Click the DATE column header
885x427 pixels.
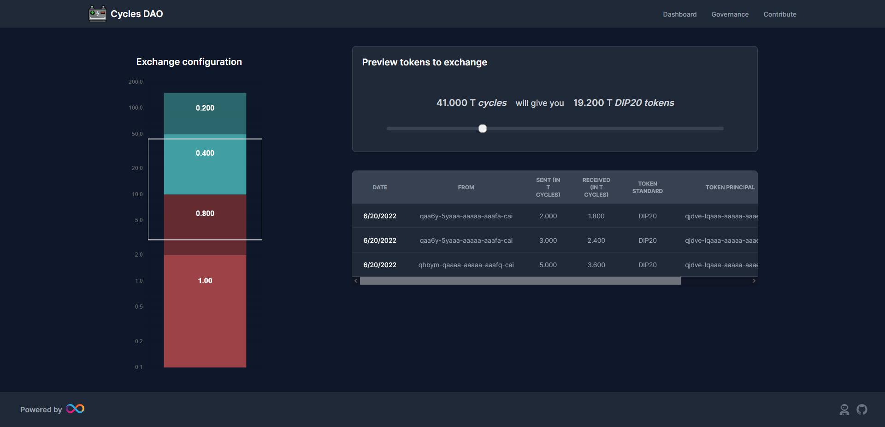380,187
